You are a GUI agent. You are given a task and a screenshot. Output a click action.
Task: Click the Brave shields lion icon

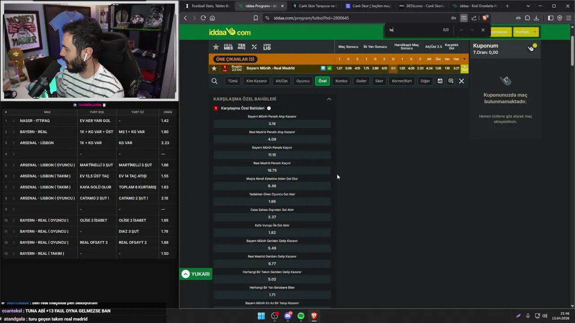click(x=485, y=18)
